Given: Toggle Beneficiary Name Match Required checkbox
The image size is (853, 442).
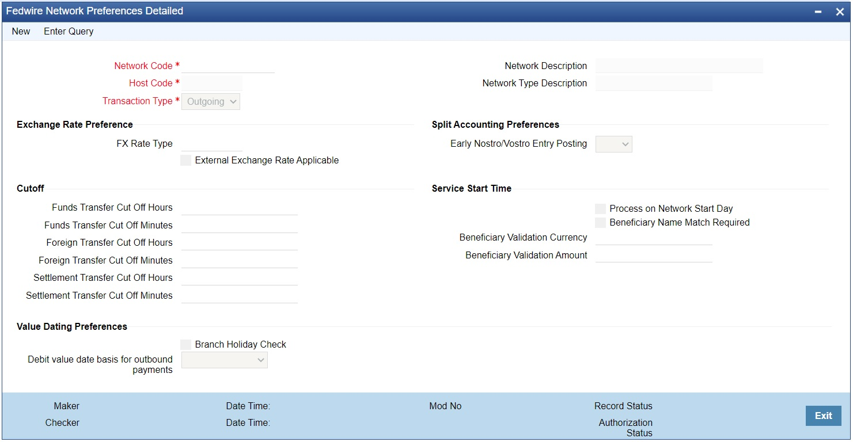Looking at the screenshot, I should coord(600,223).
